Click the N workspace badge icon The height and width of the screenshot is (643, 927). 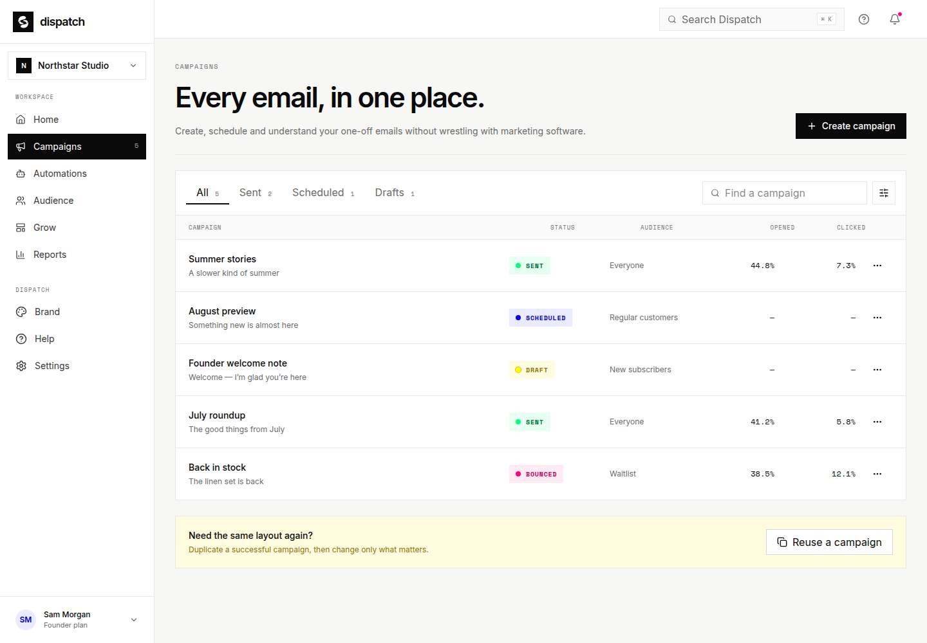pyautogui.click(x=24, y=66)
